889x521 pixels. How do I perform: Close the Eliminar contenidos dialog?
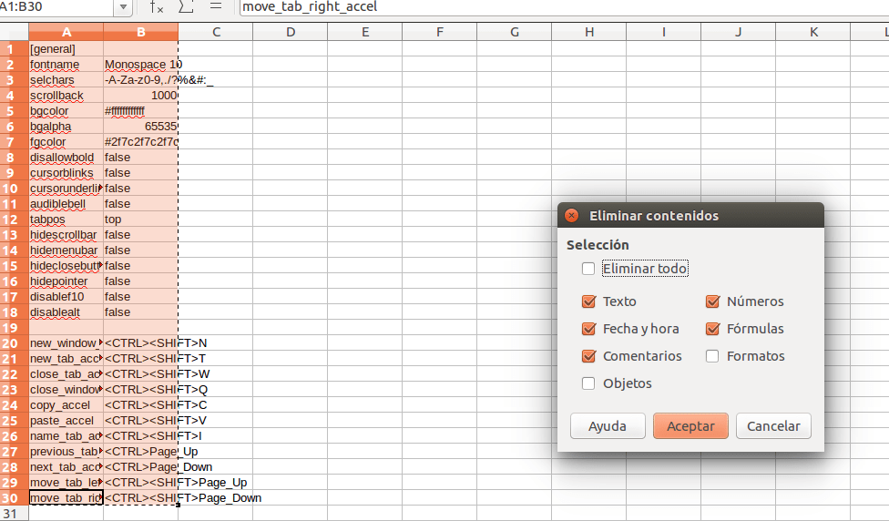(x=571, y=216)
